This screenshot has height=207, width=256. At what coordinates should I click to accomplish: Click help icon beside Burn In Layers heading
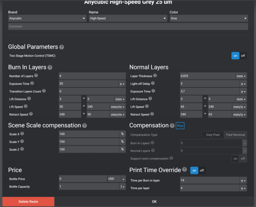50,67
